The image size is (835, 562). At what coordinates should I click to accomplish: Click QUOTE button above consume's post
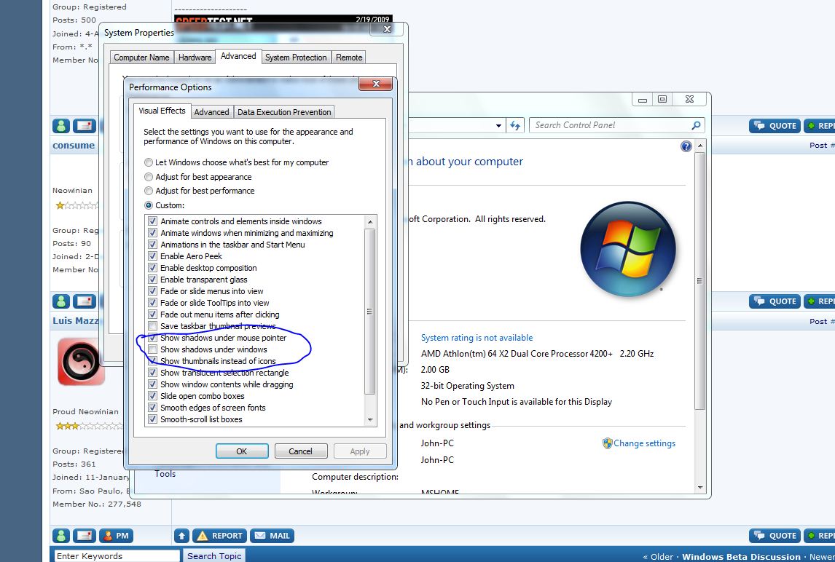tap(775, 126)
